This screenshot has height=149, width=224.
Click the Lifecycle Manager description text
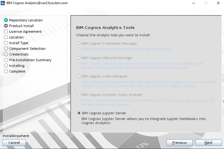click(x=143, y=66)
